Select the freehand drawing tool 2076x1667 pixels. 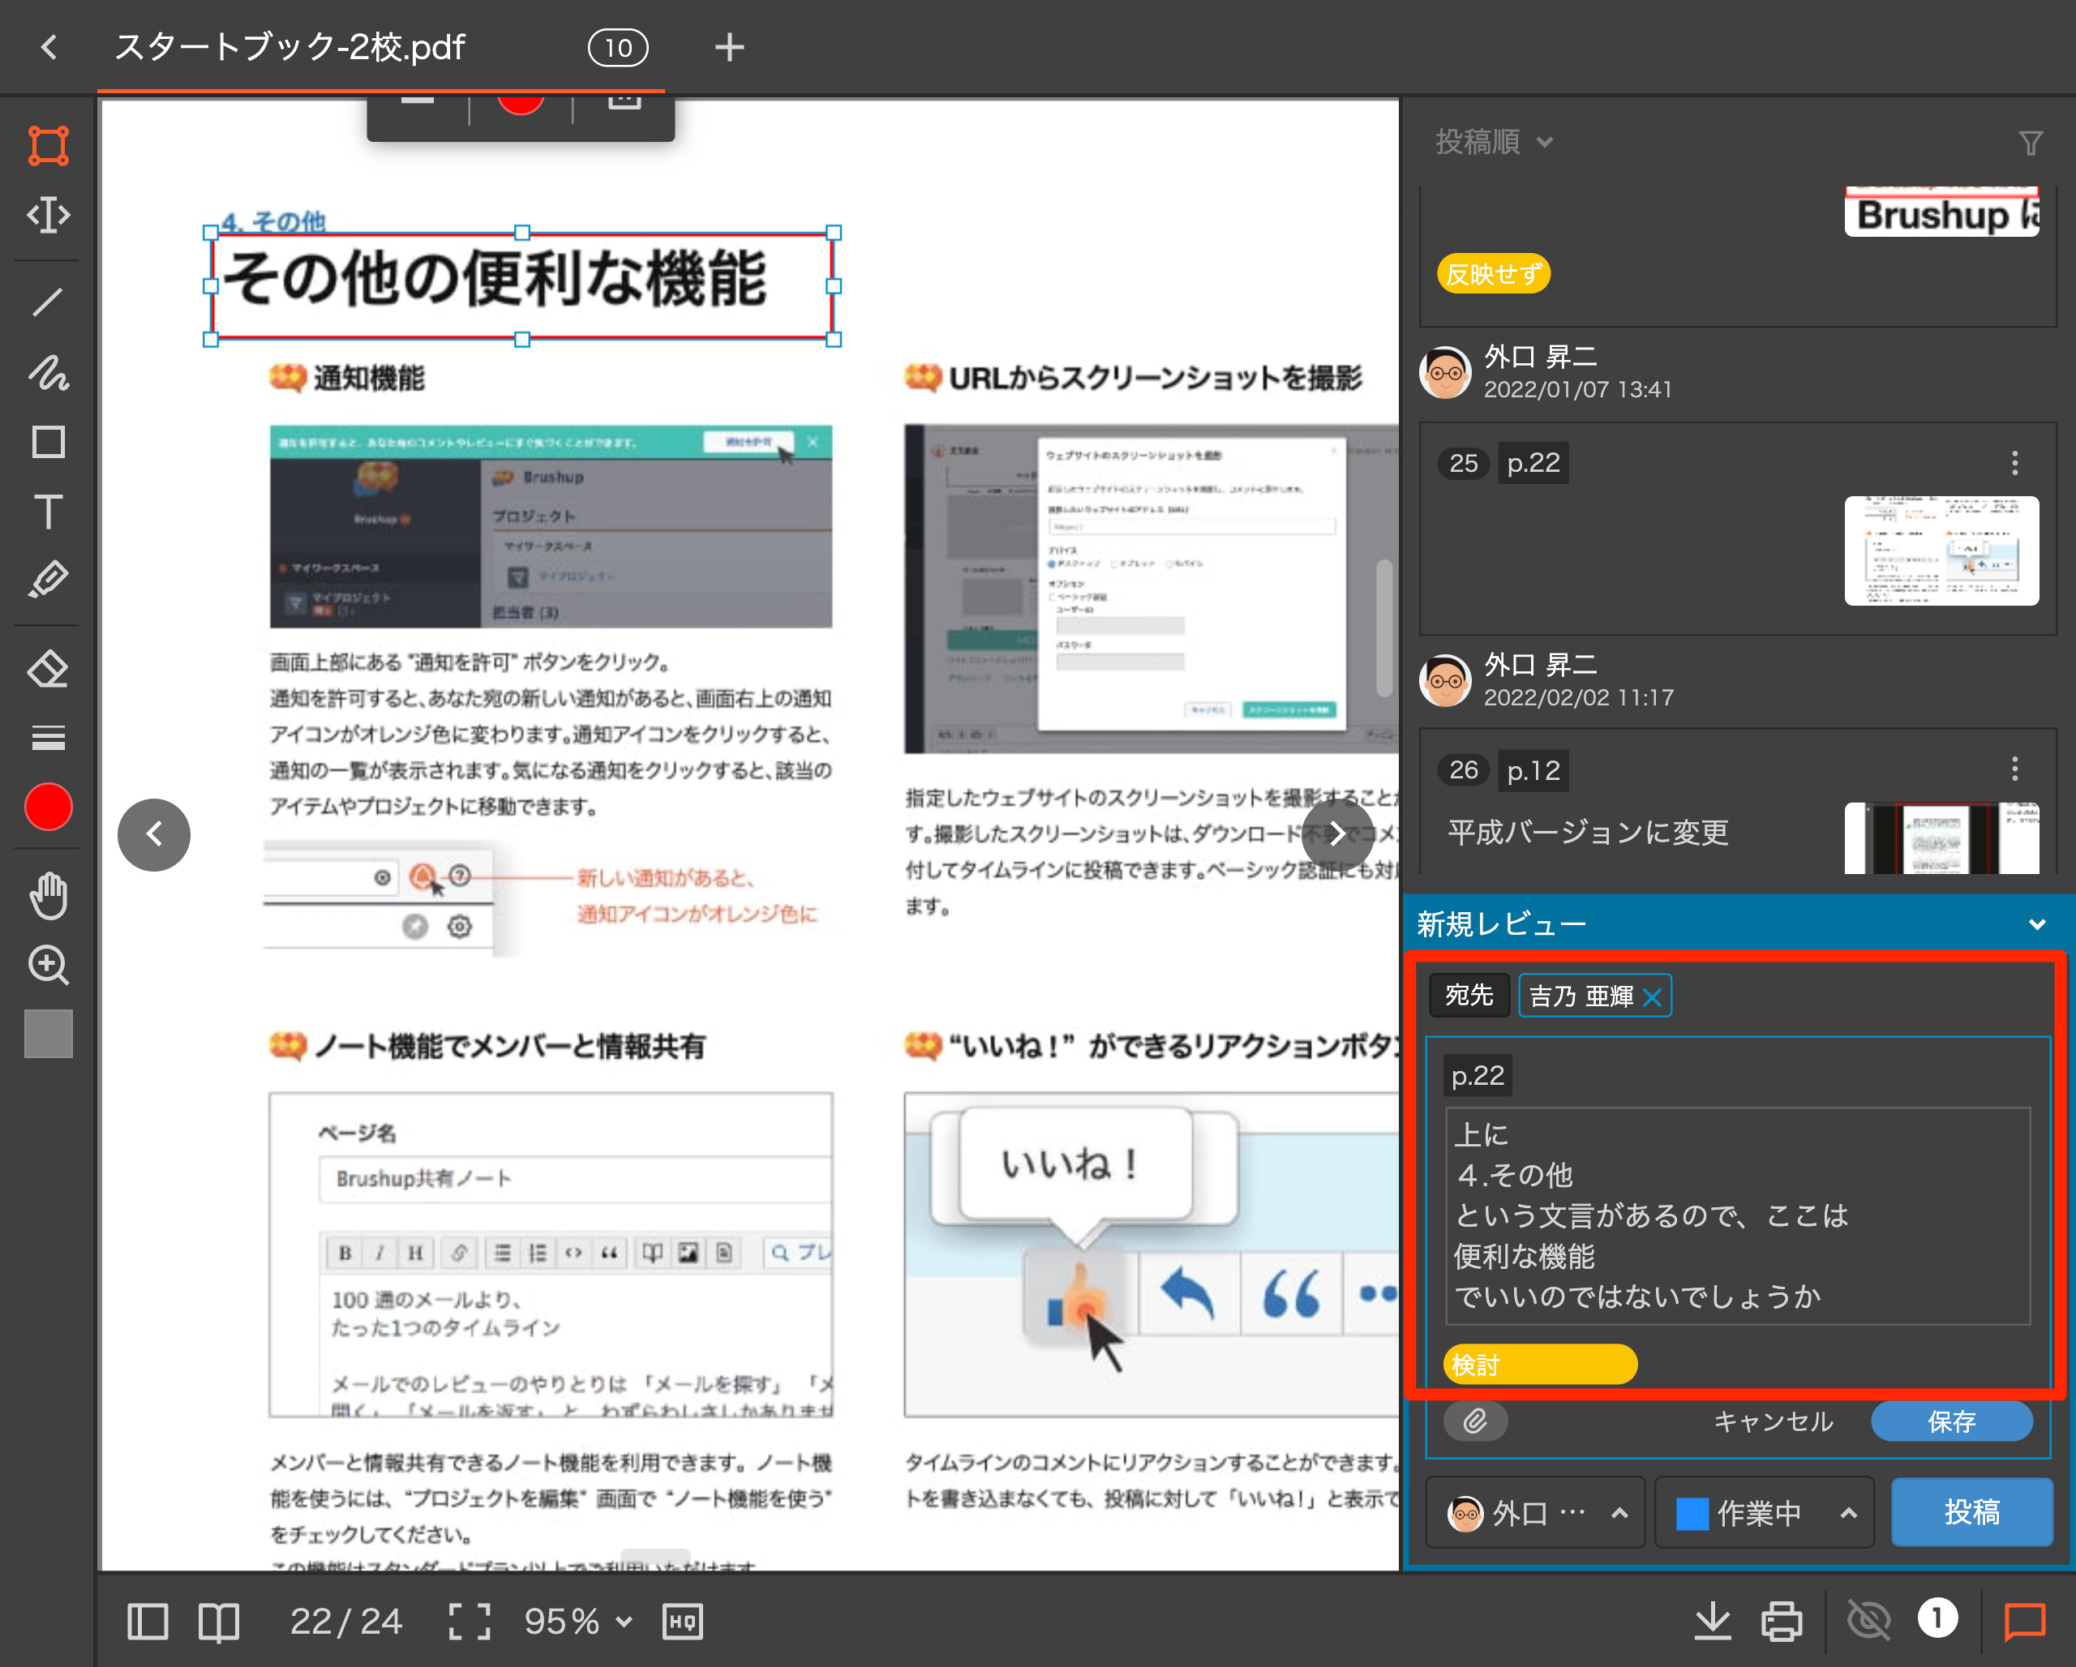click(46, 375)
